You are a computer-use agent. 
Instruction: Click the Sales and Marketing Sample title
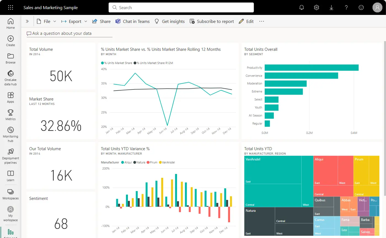click(50, 7)
